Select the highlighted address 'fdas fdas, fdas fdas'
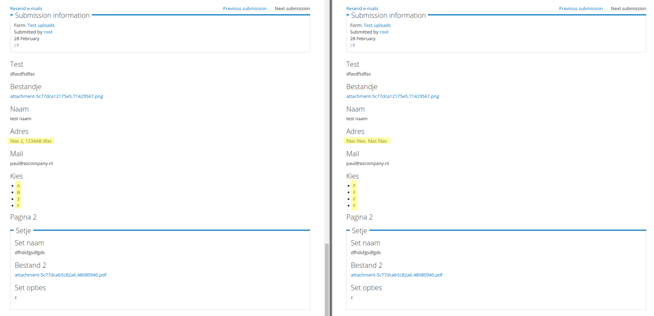The height and width of the screenshot is (316, 654). point(367,141)
